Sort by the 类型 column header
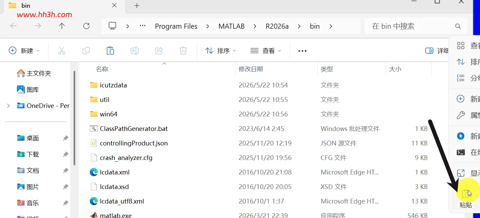480x218 pixels. (327, 69)
